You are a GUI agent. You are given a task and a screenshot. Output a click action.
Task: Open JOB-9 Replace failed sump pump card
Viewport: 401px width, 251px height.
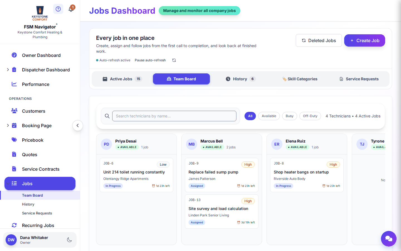[x=222, y=175]
